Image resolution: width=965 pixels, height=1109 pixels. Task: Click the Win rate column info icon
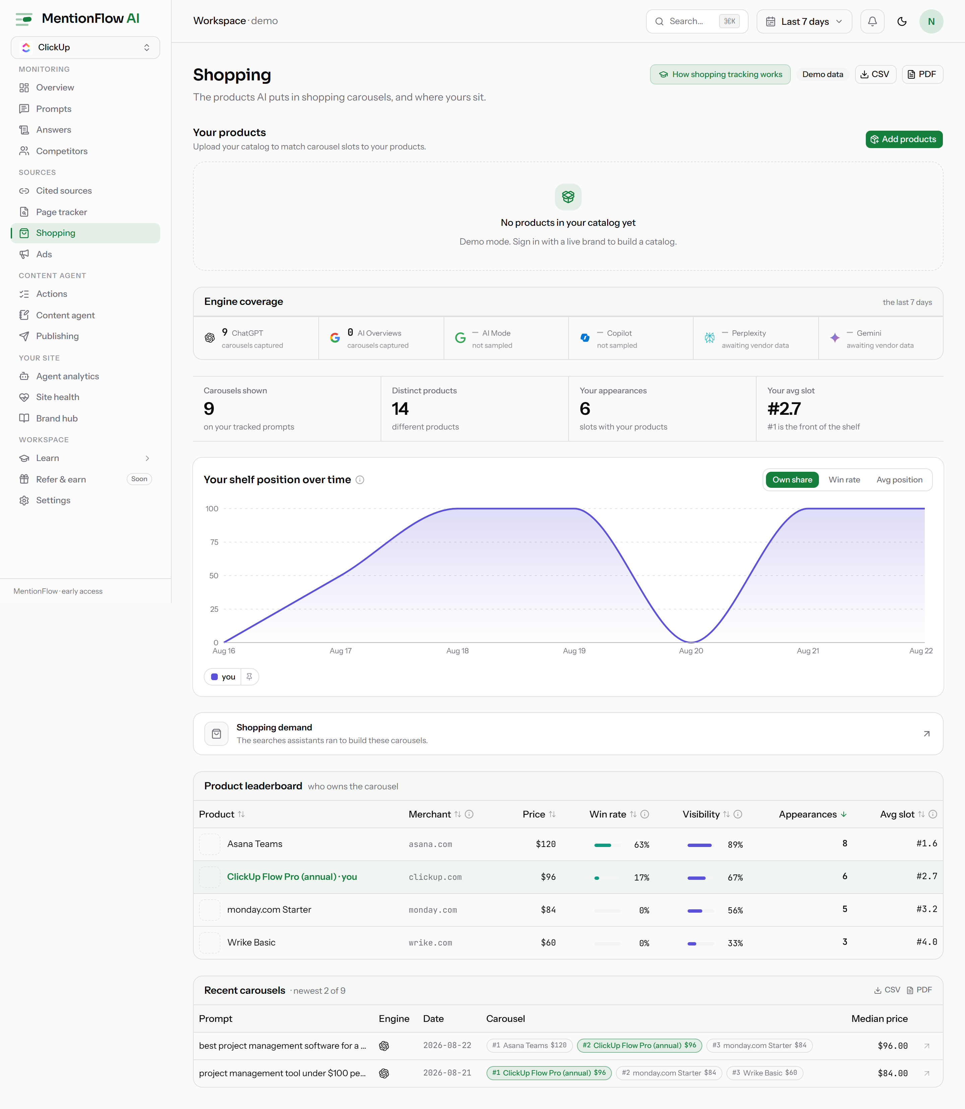(645, 814)
